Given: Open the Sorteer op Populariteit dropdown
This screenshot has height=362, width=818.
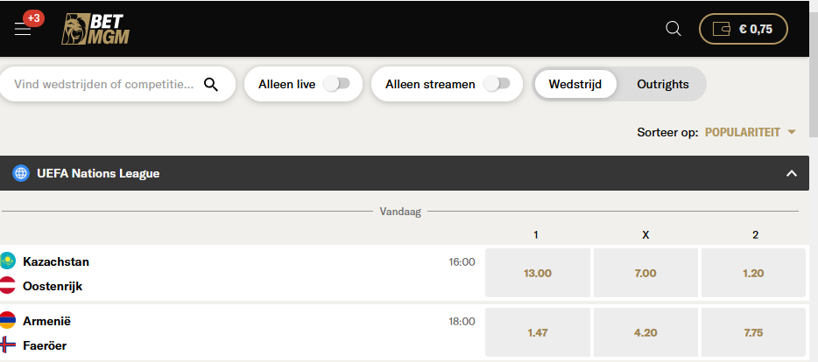Looking at the screenshot, I should coord(751,132).
